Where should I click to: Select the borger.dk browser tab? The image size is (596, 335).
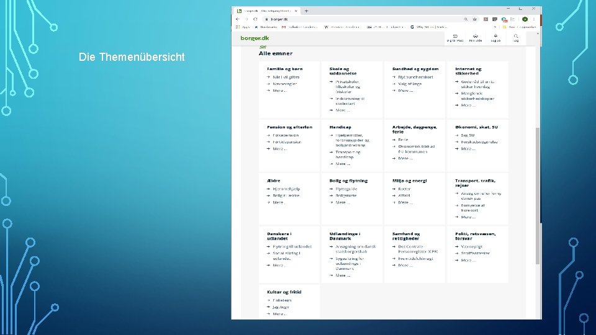(x=267, y=11)
